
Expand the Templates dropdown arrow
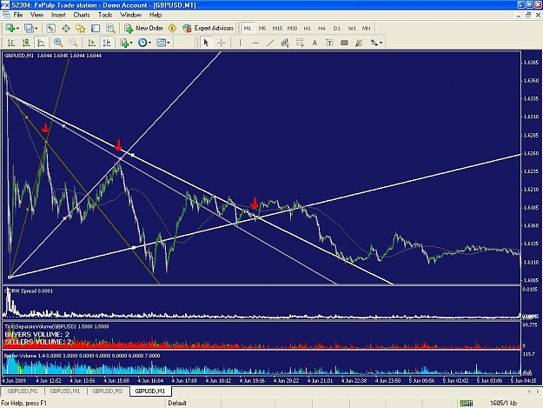[x=169, y=43]
